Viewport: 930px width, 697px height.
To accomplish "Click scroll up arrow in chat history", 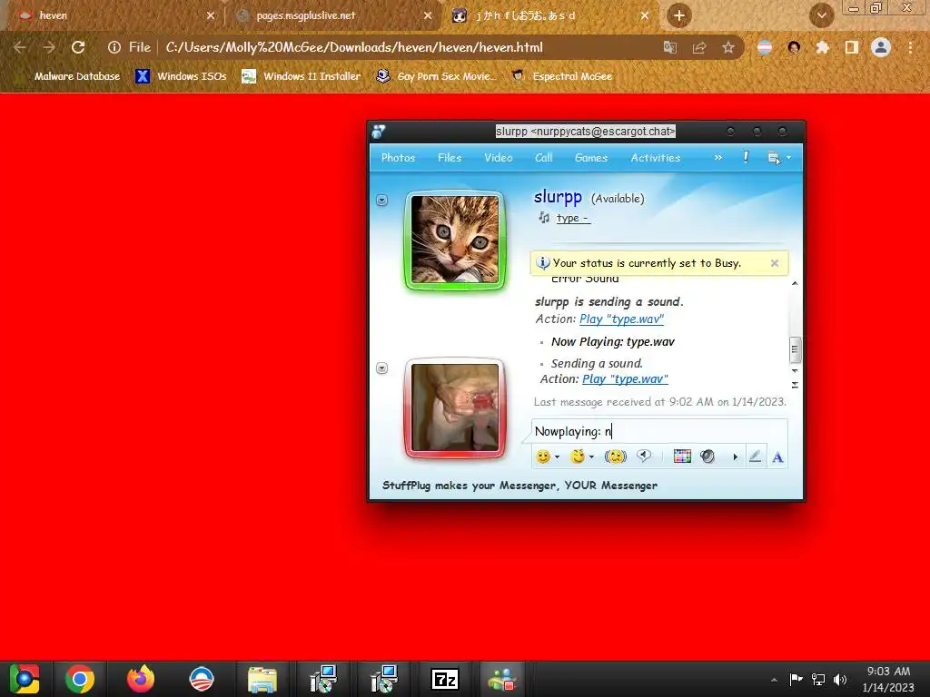I will tap(795, 283).
